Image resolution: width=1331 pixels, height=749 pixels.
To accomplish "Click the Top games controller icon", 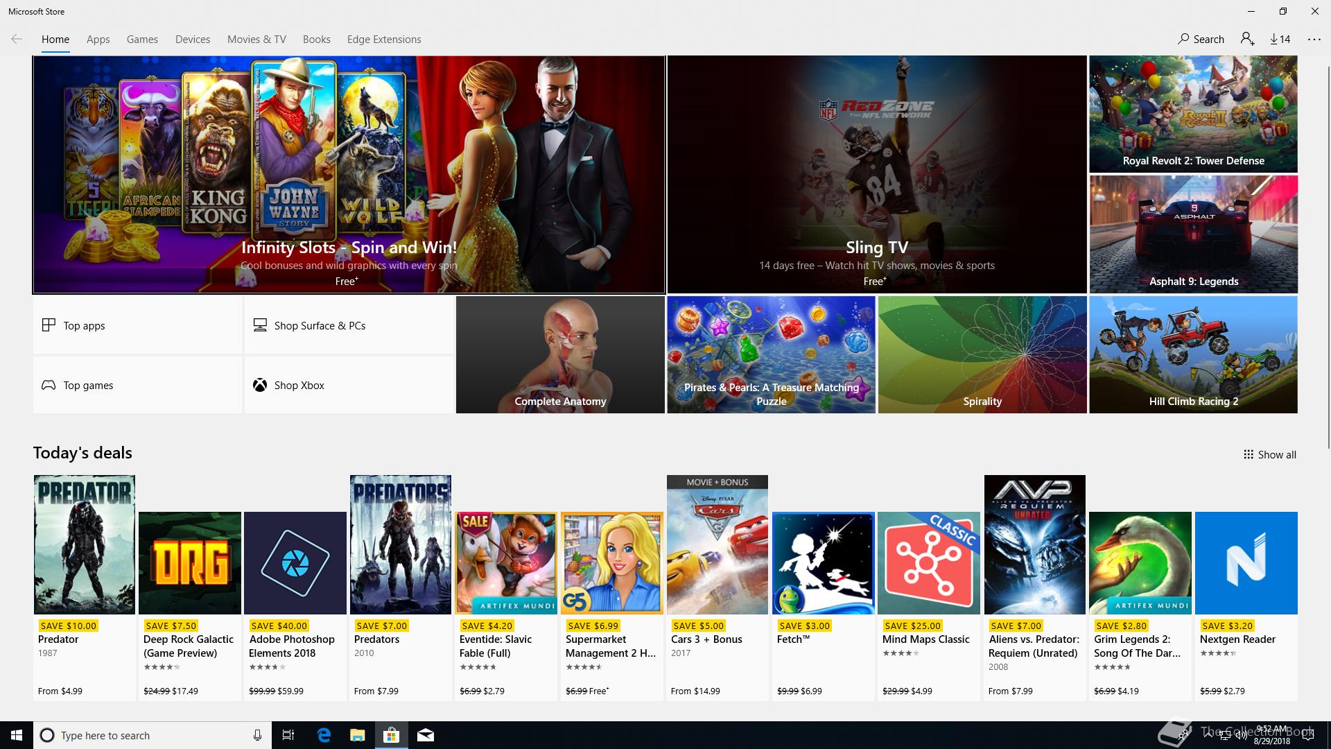I will pos(49,385).
